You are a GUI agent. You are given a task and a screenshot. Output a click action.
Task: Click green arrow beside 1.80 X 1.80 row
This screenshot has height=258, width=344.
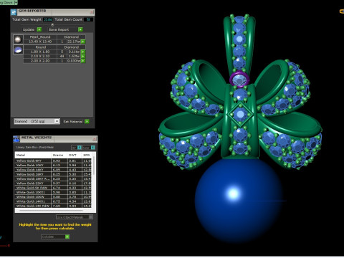coord(83,52)
